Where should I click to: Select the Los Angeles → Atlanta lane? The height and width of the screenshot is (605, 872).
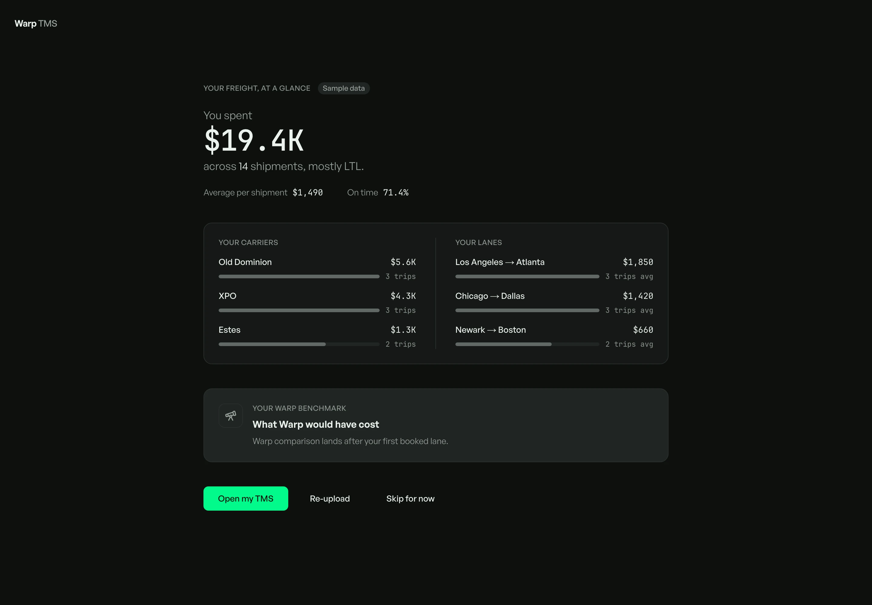[x=500, y=262]
